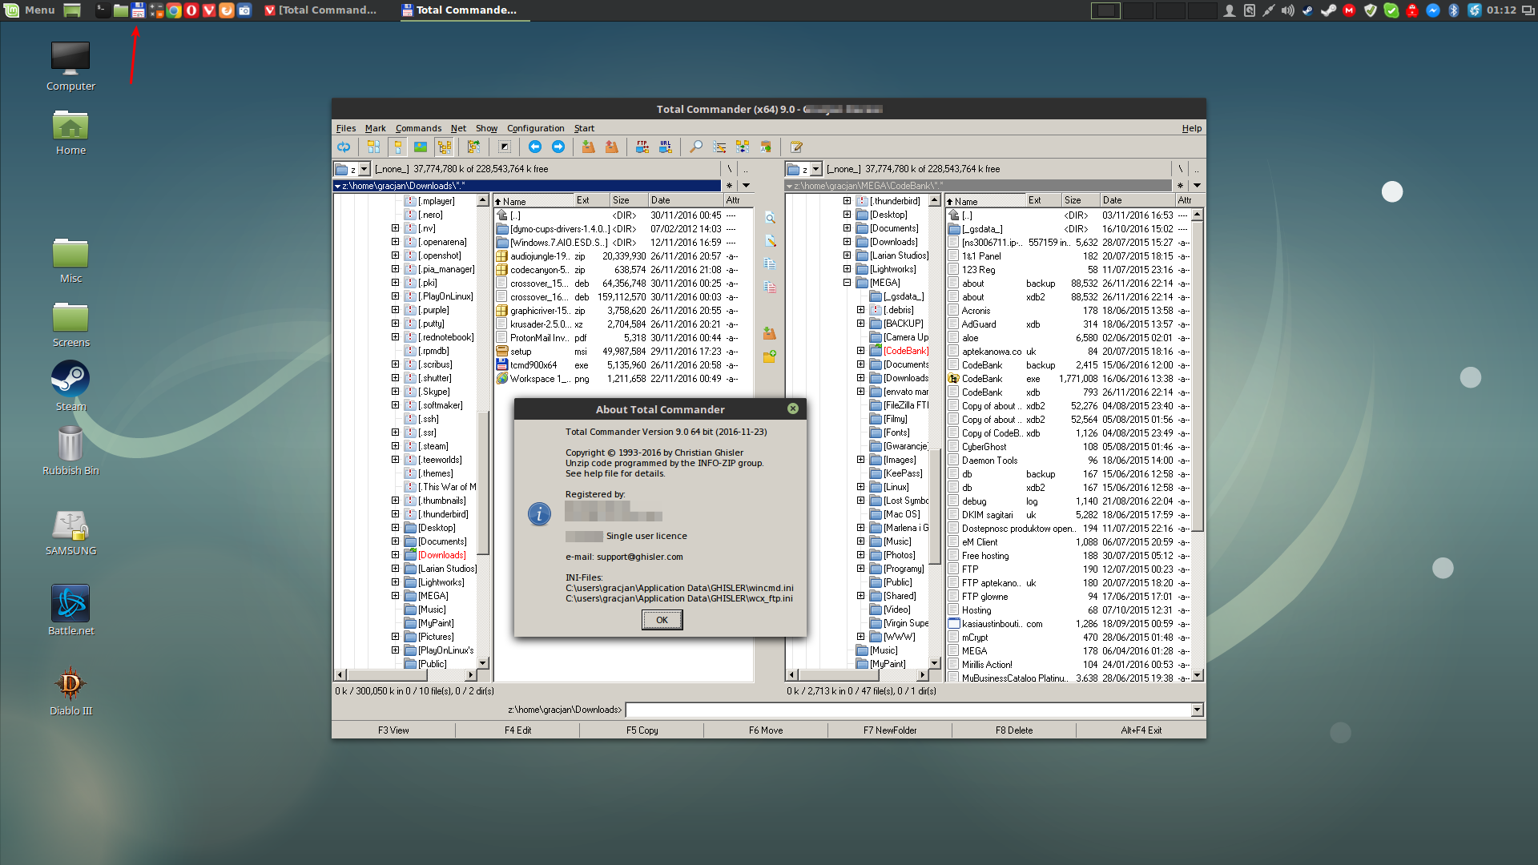Image resolution: width=1538 pixels, height=865 pixels.
Task: Click OK in About Total Commander dialog
Action: point(662,620)
